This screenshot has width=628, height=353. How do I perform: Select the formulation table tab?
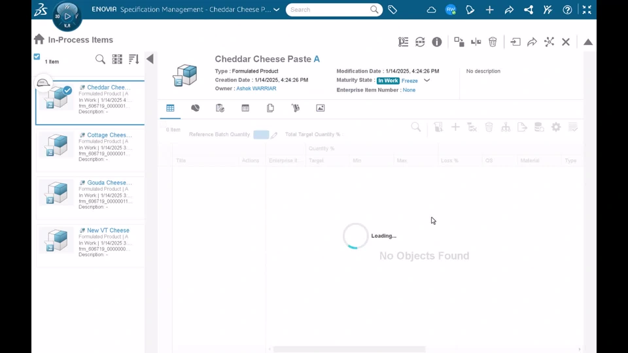click(170, 108)
